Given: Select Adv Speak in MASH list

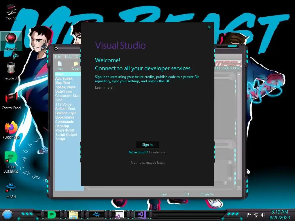Looking at the screenshot, I should [x=64, y=79].
